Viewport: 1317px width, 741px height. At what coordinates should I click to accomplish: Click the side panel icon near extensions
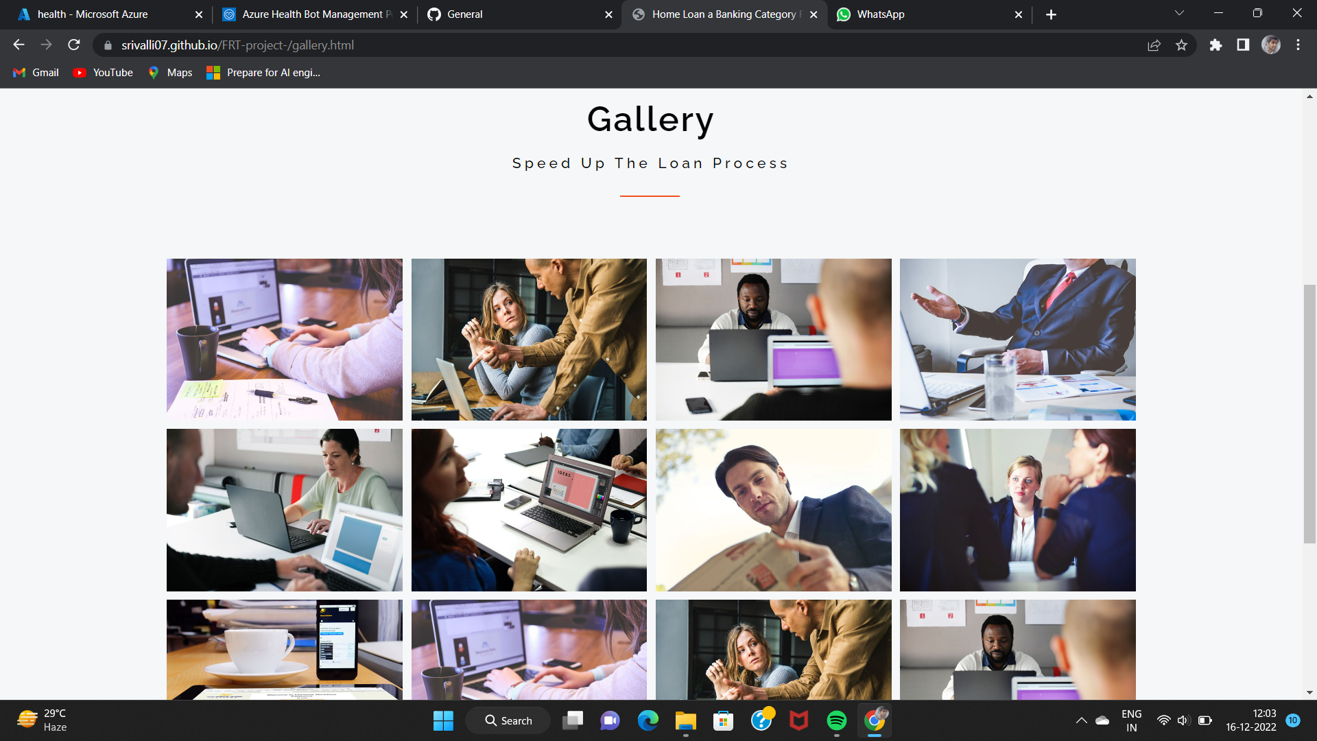coord(1242,45)
